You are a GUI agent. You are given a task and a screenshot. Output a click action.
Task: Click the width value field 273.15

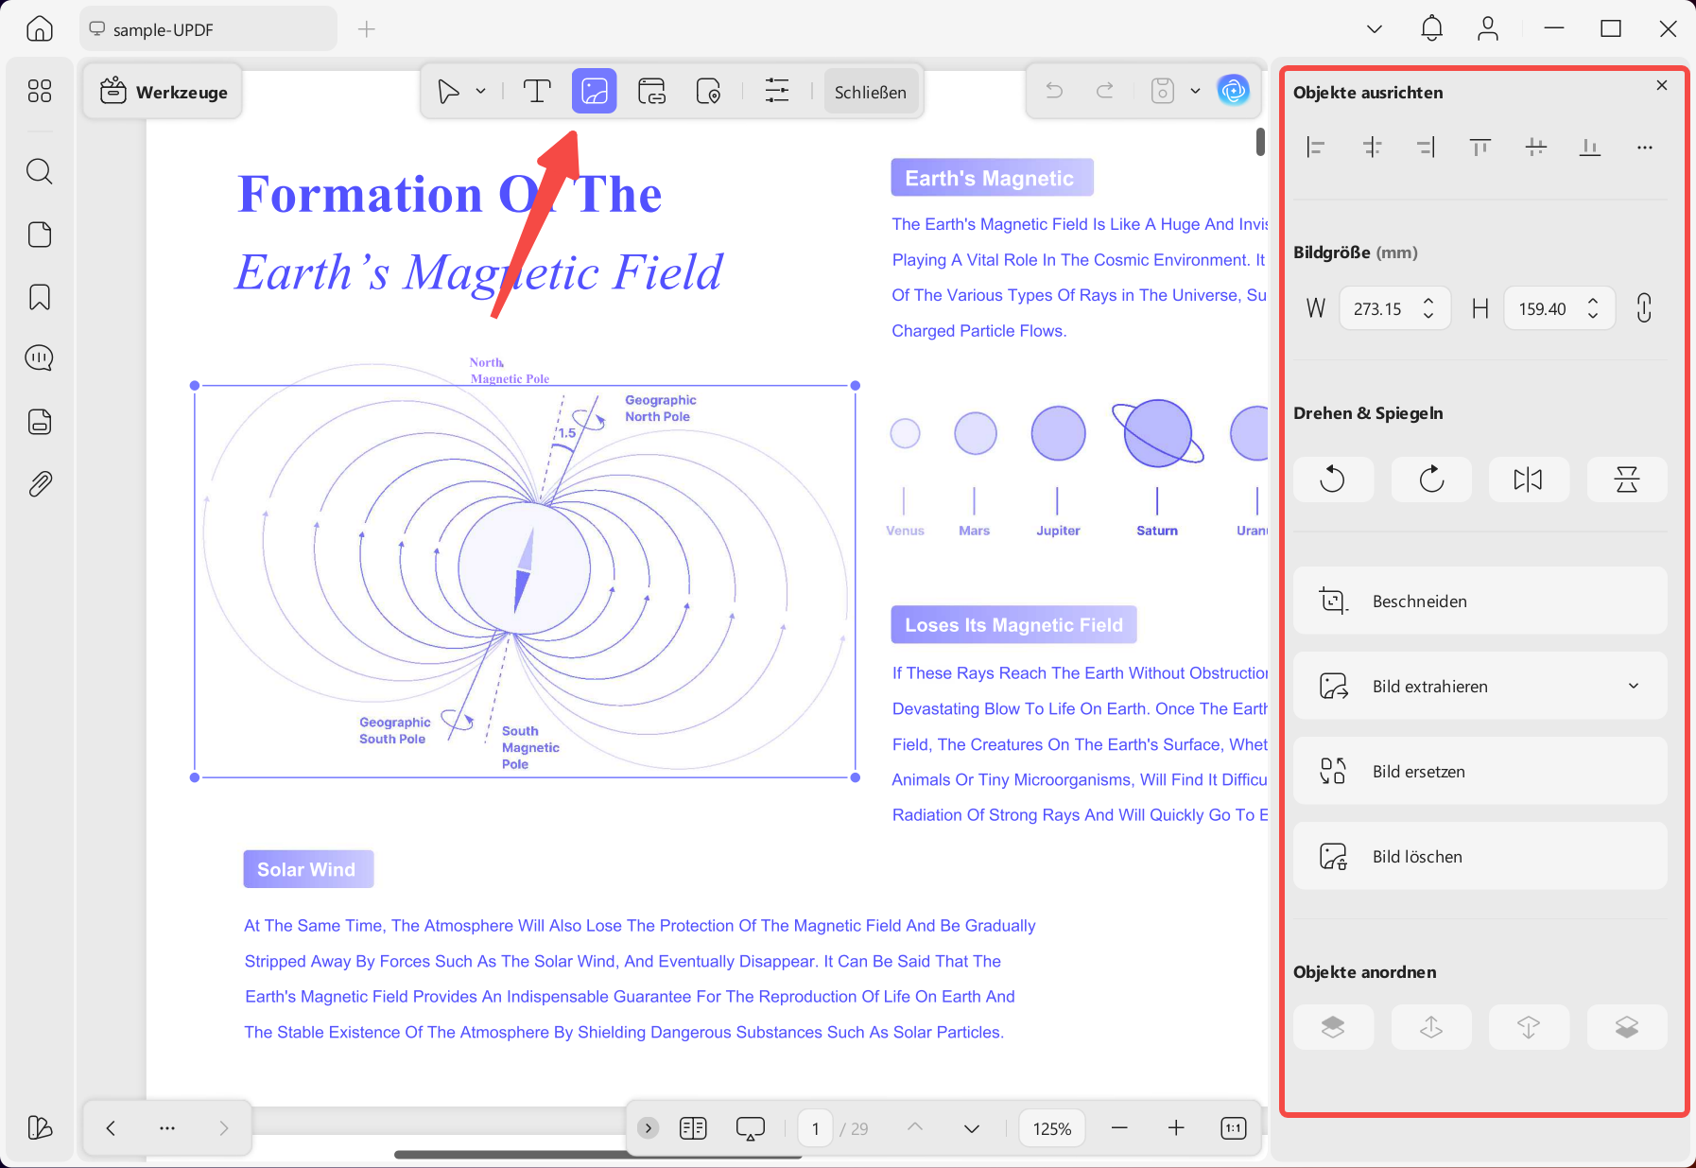click(x=1379, y=308)
